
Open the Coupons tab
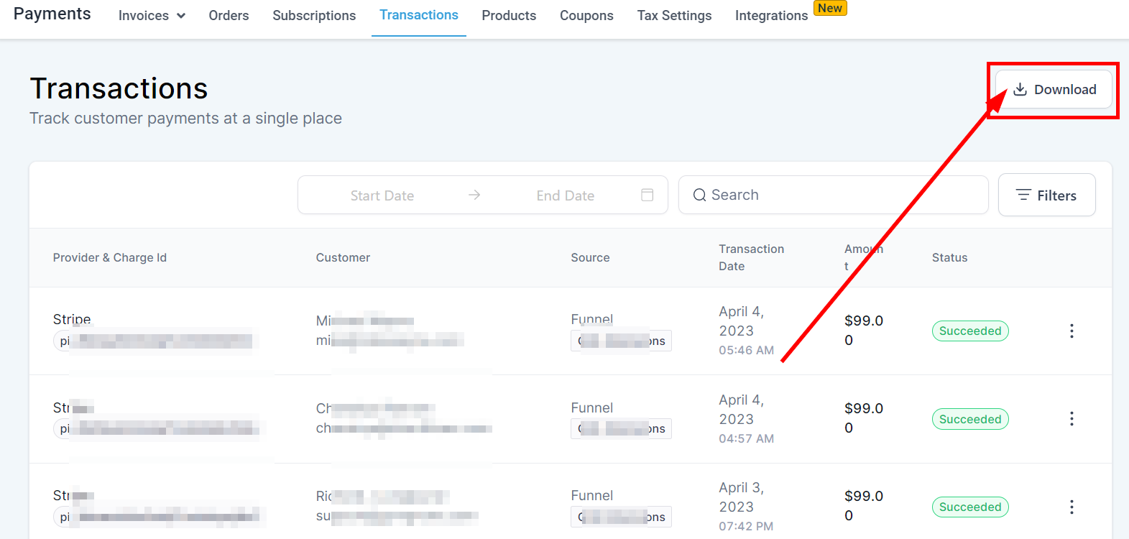tap(586, 16)
